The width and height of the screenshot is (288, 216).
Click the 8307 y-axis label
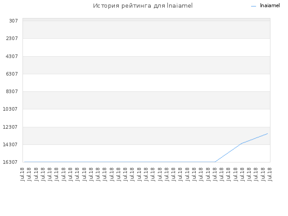point(12,91)
